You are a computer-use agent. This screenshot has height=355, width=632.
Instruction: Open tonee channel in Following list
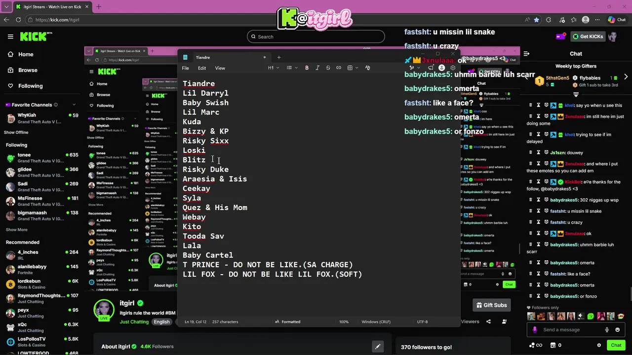(x=41, y=158)
